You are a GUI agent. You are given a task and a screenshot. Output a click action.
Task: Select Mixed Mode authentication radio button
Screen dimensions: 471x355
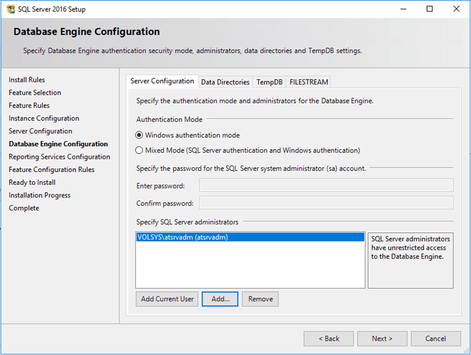[x=140, y=150]
